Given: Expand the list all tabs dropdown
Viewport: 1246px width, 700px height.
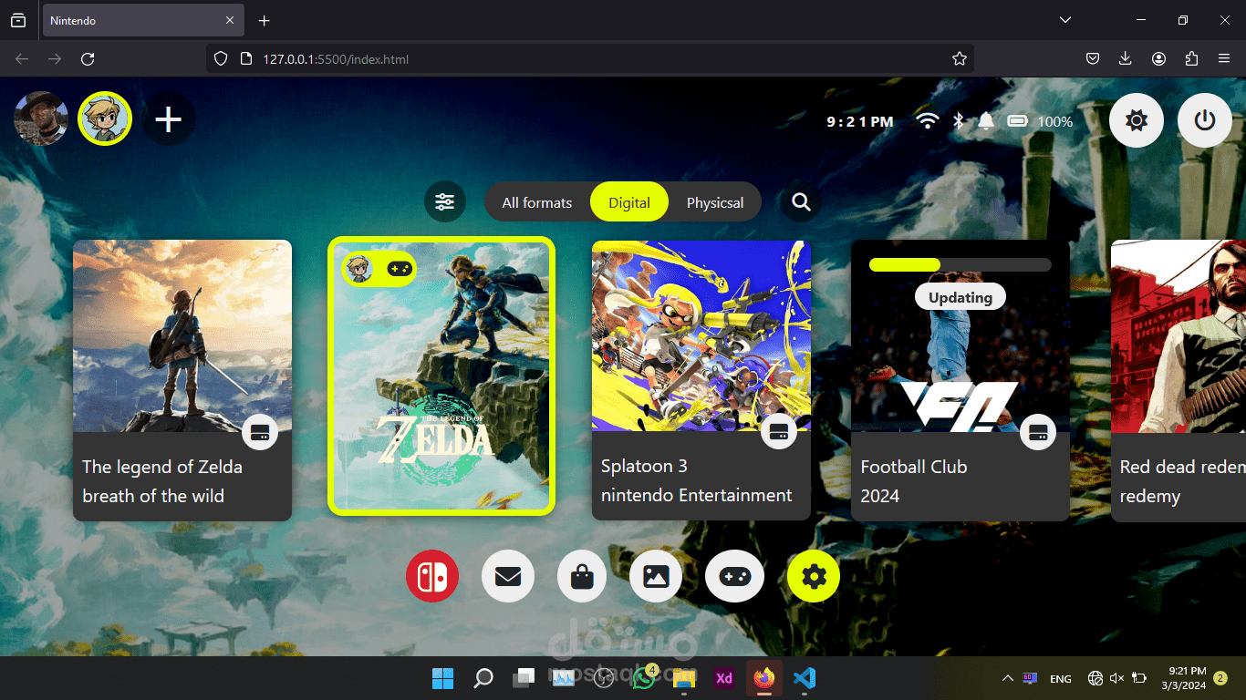Looking at the screenshot, I should 1064,20.
